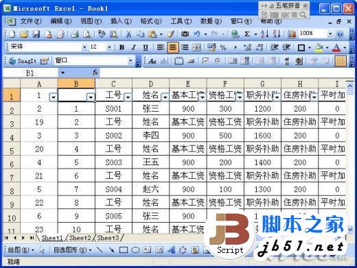Screen dimensions: 357x268
Task: Toggle Align Right
Action: pos(185,47)
